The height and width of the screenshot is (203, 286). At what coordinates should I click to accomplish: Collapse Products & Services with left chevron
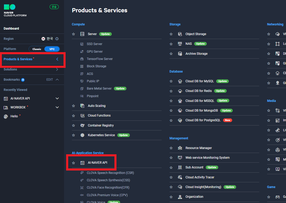point(57,59)
